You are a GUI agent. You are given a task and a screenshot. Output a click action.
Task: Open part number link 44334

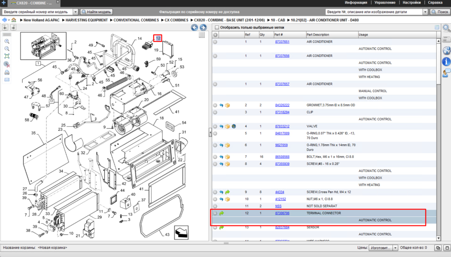click(x=280, y=192)
